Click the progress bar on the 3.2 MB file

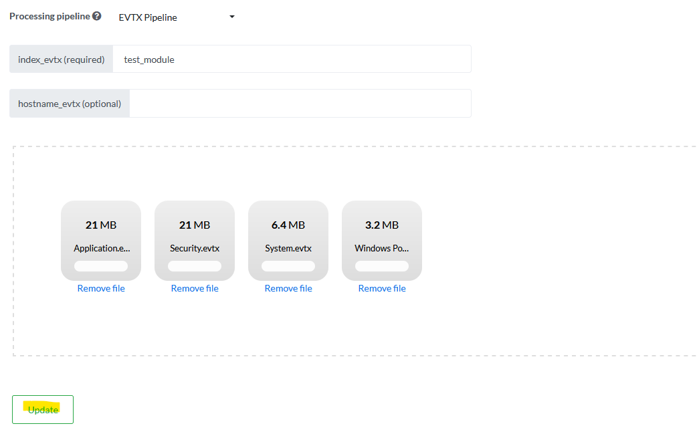[x=382, y=266]
